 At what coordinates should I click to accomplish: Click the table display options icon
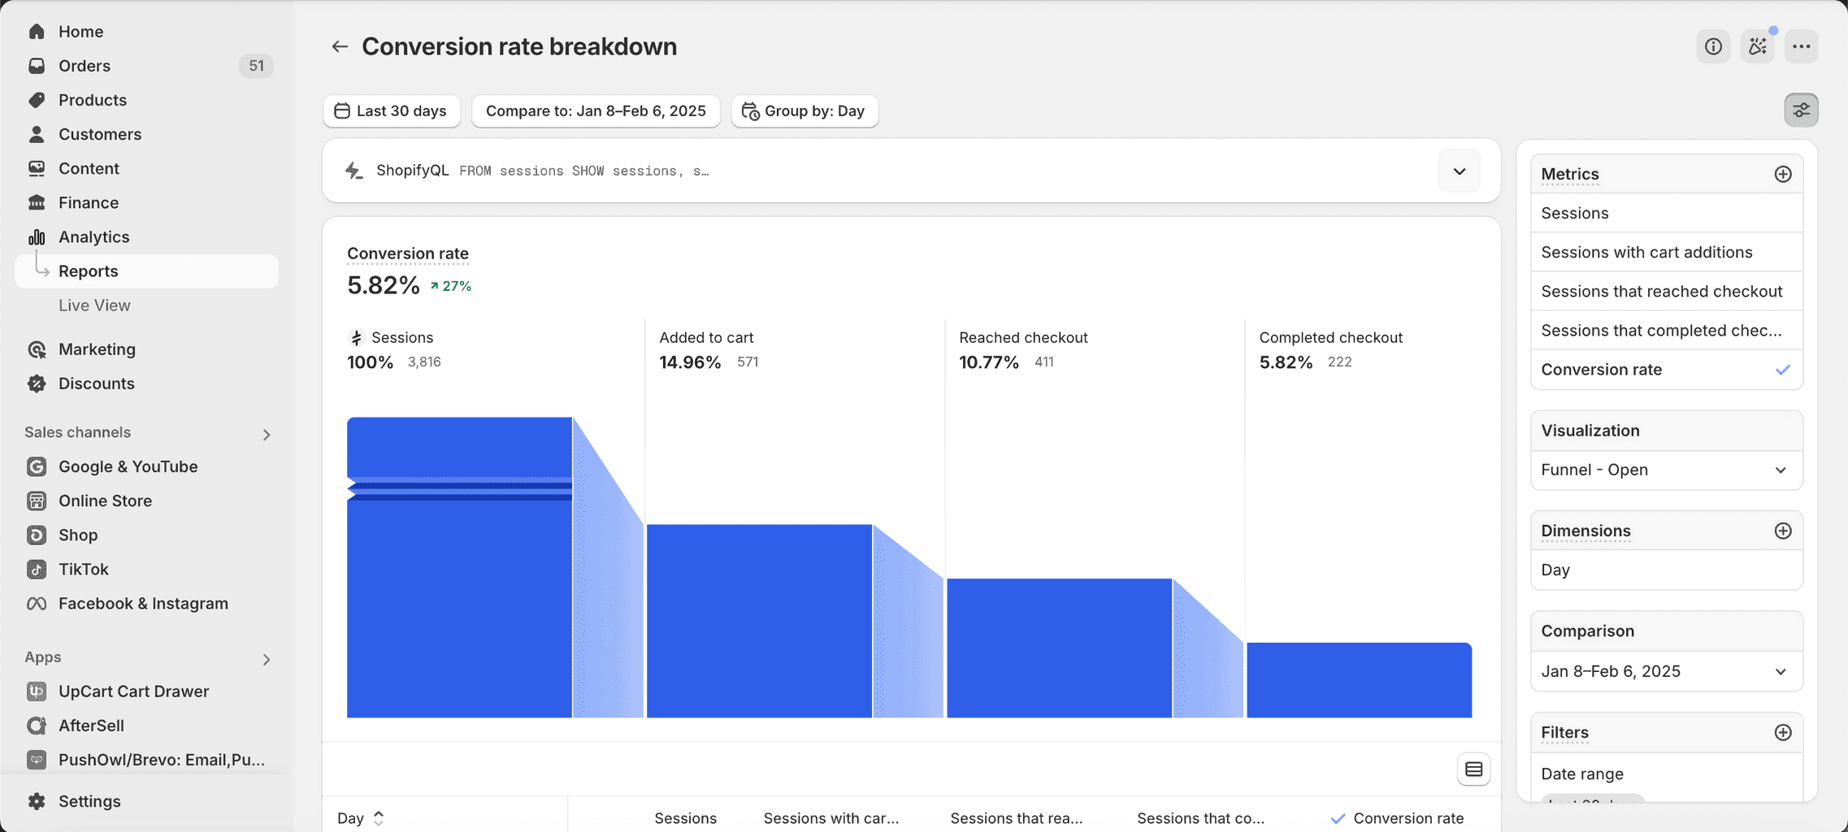tap(1473, 769)
